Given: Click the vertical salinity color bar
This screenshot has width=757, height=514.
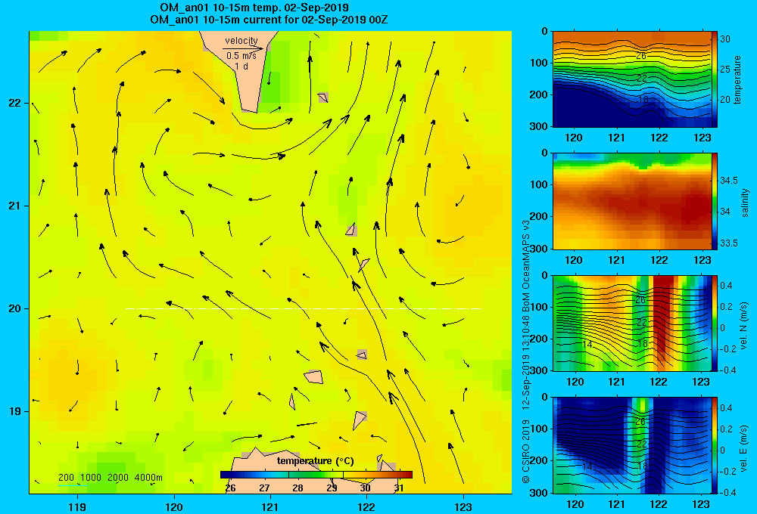Looking at the screenshot, I should (715, 201).
